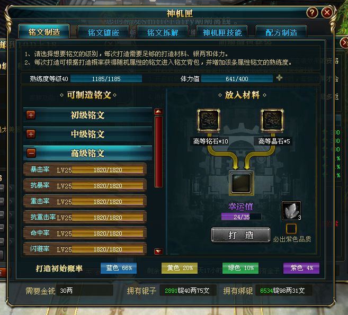Click the red scrollbar thumb of list
The width and height of the screenshot is (348, 315).
158,152
